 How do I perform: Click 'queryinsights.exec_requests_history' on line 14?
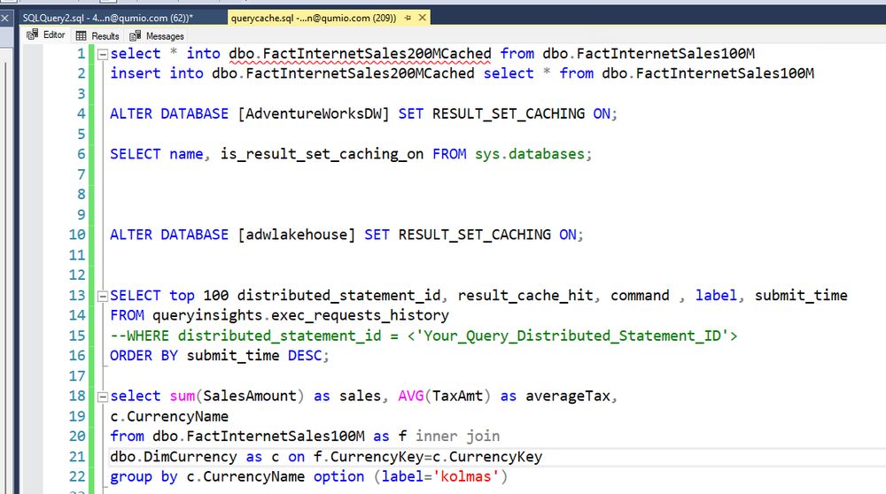coord(300,315)
